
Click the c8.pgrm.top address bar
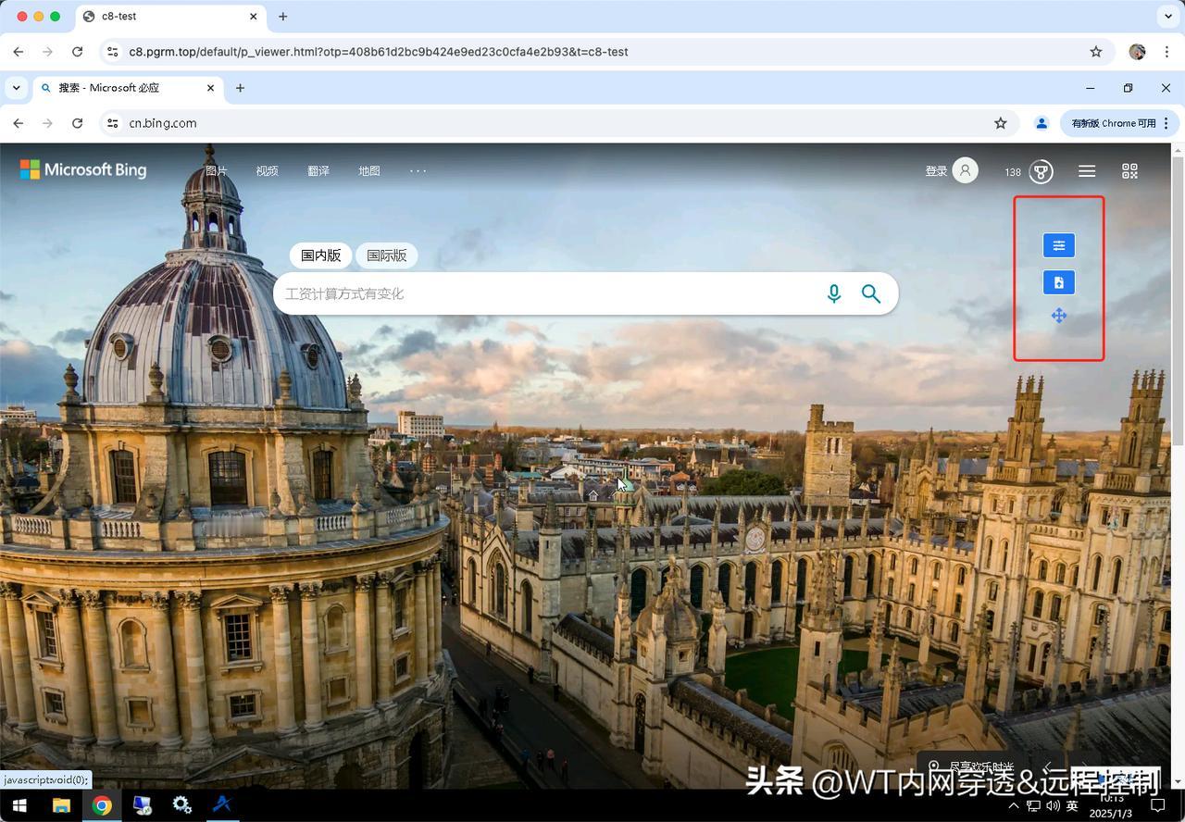(x=606, y=52)
